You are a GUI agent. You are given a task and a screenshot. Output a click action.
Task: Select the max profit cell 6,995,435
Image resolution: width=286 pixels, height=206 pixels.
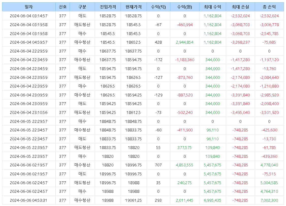213,200
